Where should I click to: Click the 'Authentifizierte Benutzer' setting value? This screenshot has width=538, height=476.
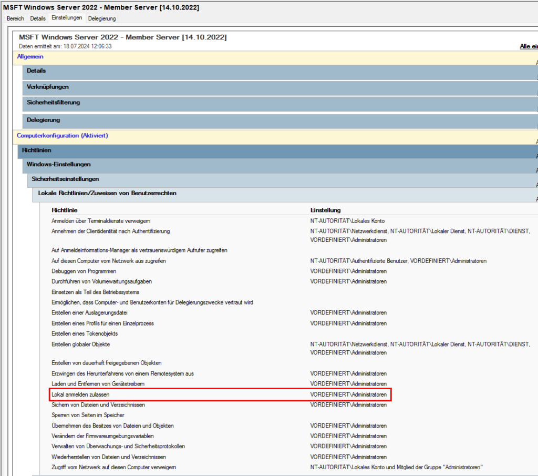click(x=398, y=261)
